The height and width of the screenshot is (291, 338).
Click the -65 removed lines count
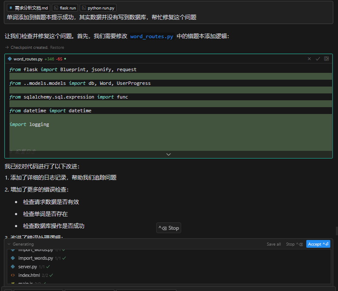pos(59,59)
